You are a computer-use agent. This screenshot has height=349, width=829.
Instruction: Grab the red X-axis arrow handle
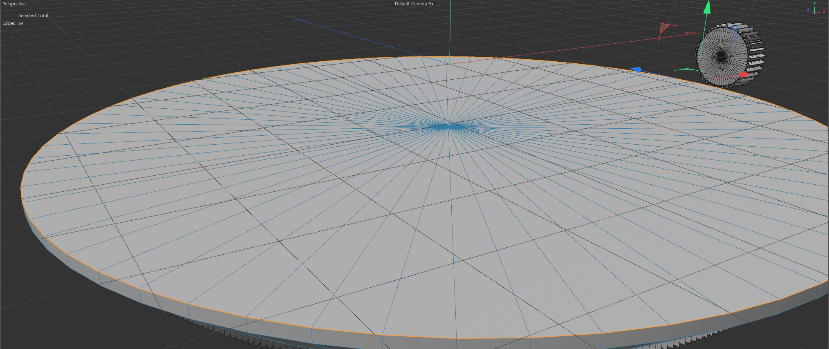[x=744, y=75]
